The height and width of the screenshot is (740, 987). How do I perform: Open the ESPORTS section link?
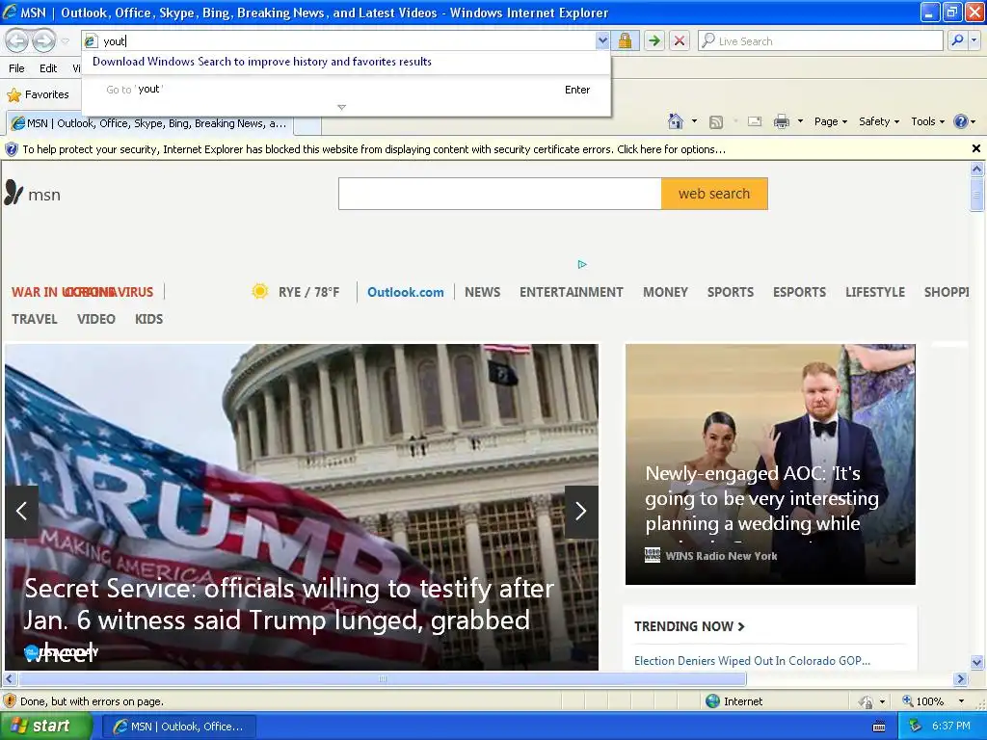coord(799,293)
